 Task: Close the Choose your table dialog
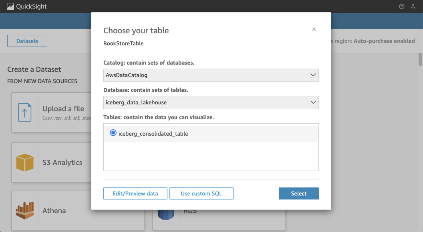click(314, 29)
